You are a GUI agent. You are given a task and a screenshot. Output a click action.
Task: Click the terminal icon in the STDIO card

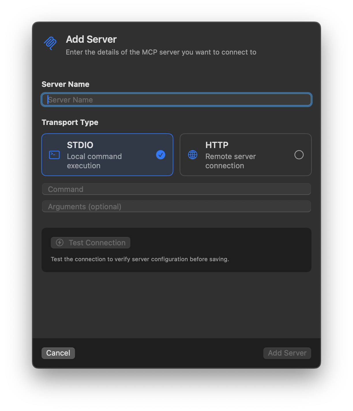click(x=54, y=155)
